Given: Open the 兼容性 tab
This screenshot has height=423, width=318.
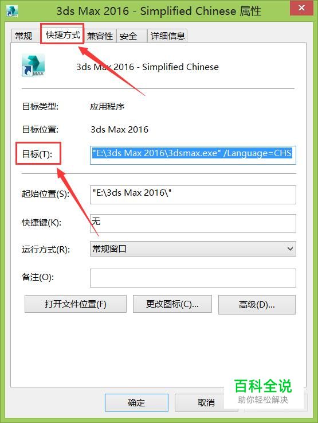Looking at the screenshot, I should pos(100,36).
